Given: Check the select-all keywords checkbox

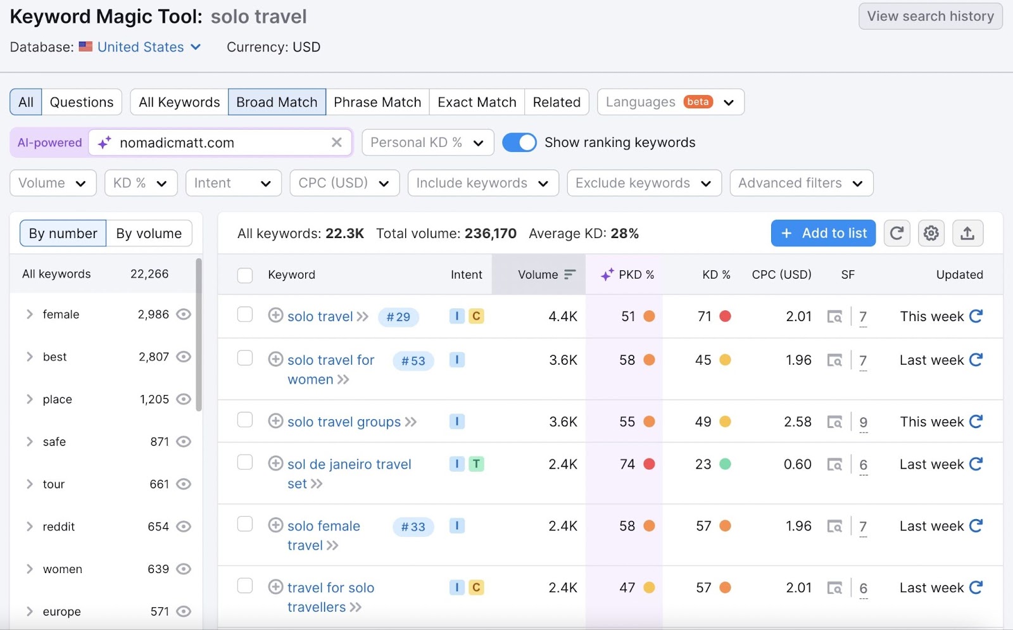Looking at the screenshot, I should point(245,275).
